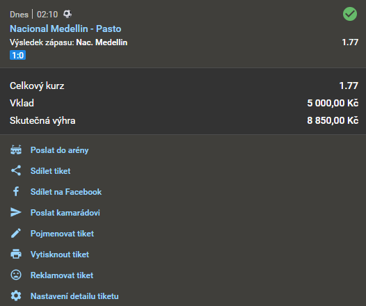Click the gear settings icon
This screenshot has height=306, width=366.
(x=16, y=296)
